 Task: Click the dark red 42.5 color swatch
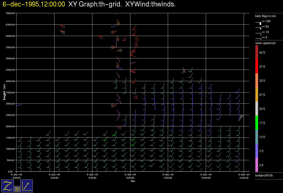pyautogui.click(x=257, y=52)
